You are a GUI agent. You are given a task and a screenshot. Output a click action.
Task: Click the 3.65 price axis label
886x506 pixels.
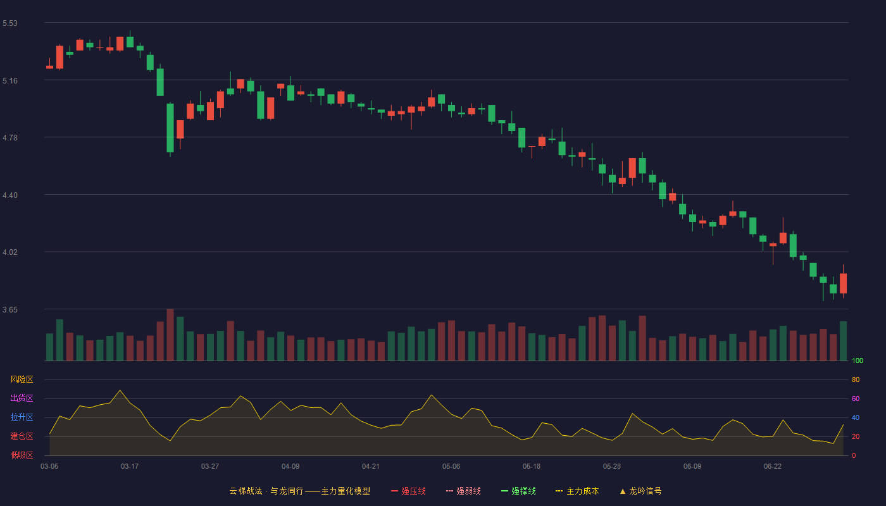click(10, 310)
